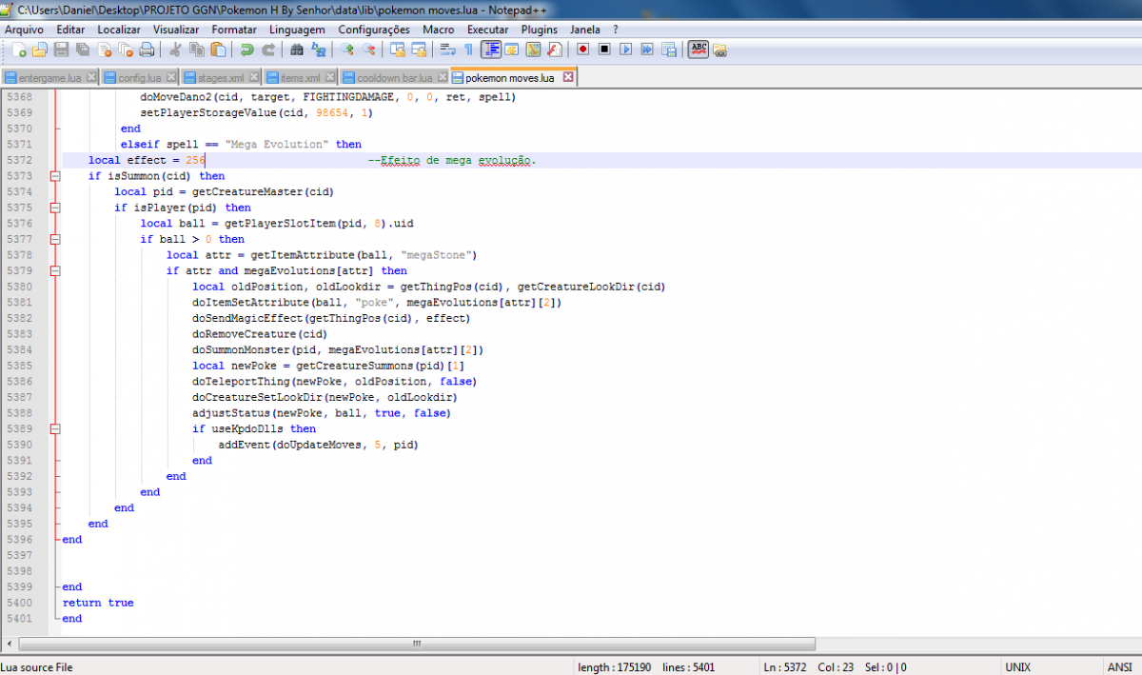
Task: Switch to cooldown bar.lua tab
Action: point(394,77)
